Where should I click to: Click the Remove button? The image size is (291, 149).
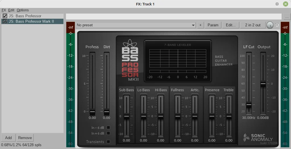pyautogui.click(x=25, y=138)
